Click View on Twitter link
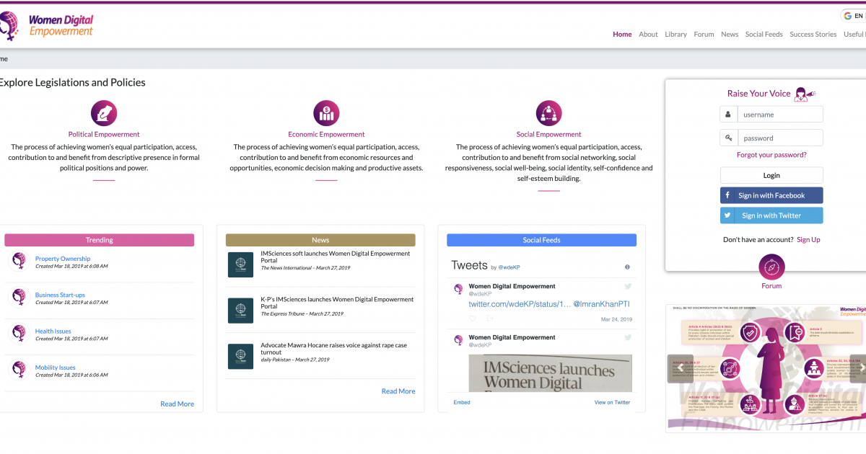 pos(612,402)
